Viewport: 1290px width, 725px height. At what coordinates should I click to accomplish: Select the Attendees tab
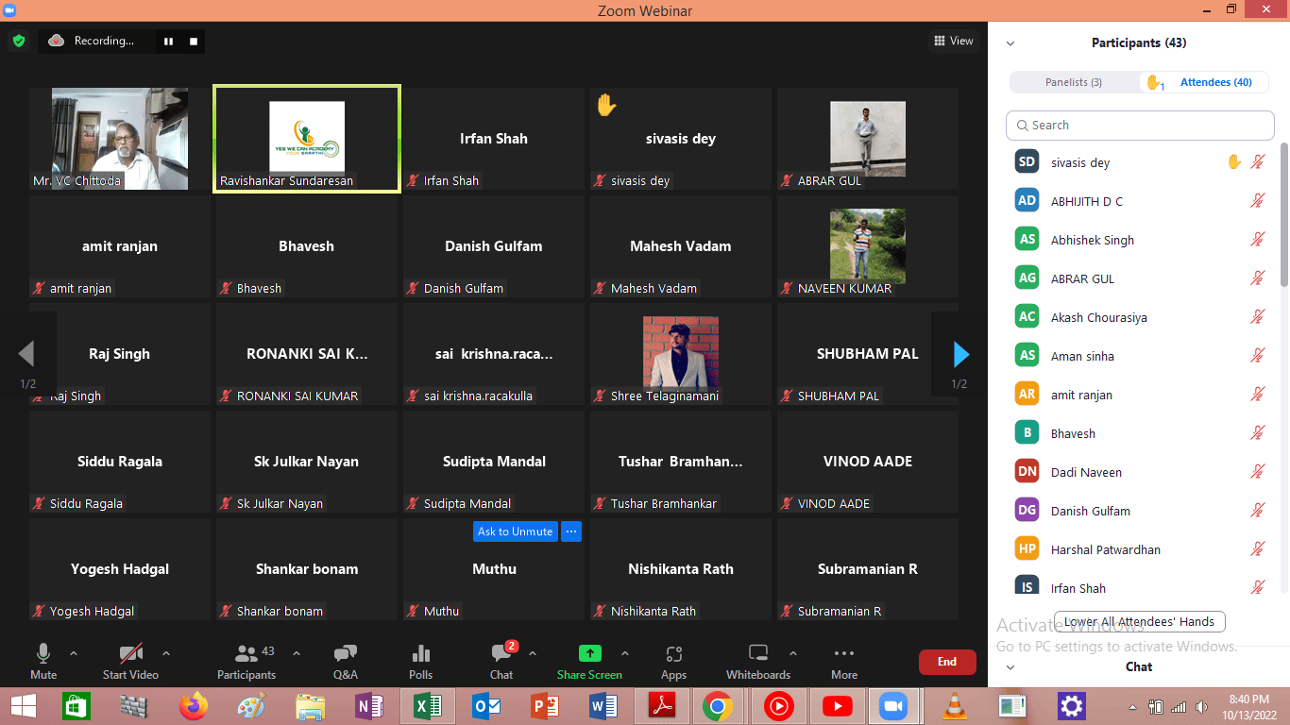pyautogui.click(x=1215, y=82)
